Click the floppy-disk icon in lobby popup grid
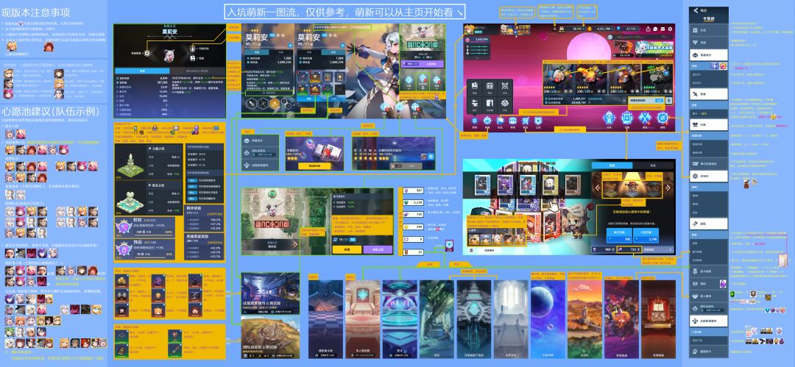This screenshot has height=367, width=795. pyautogui.click(x=475, y=85)
